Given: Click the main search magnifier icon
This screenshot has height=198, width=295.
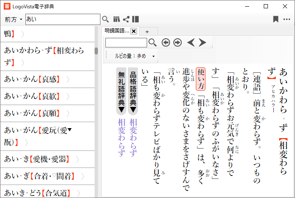Looking at the screenshot, I should coord(105,19).
